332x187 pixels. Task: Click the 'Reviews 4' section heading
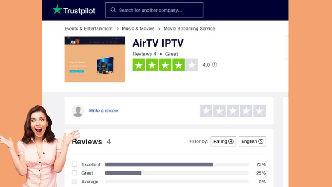[x=91, y=142]
